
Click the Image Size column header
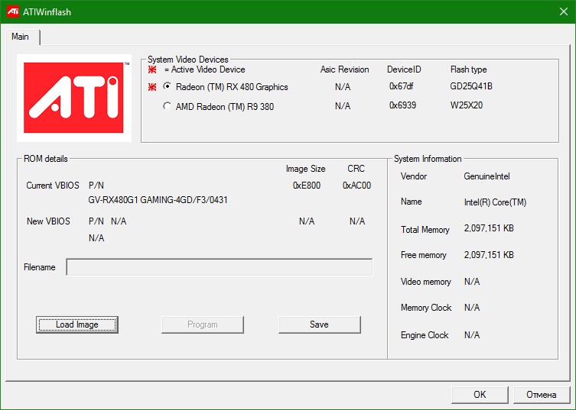coord(306,169)
